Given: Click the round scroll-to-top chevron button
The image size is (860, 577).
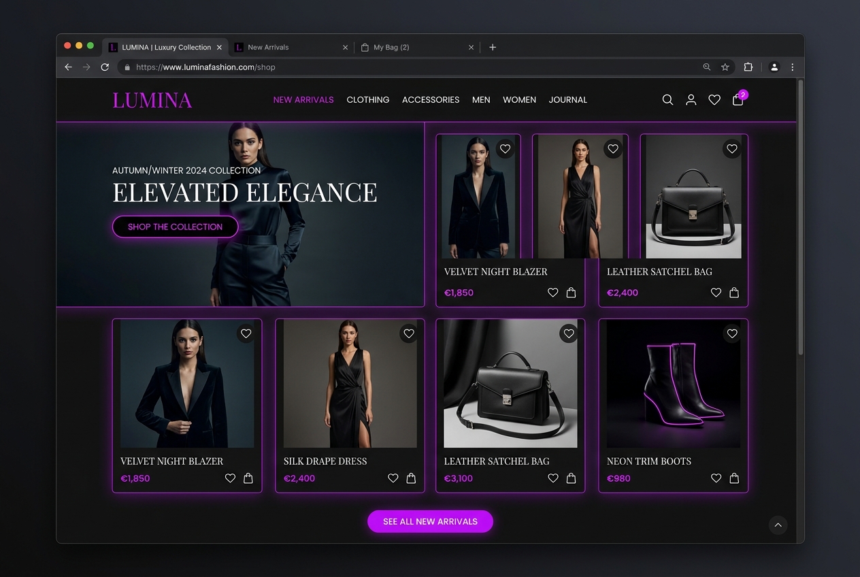Looking at the screenshot, I should pos(778,525).
